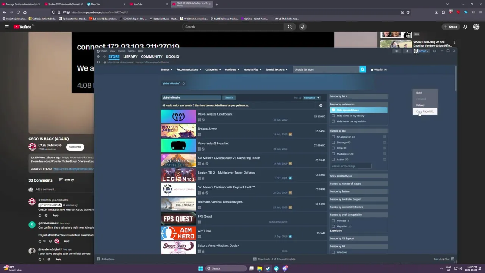Open the Hardware dropdown
This screenshot has height=273, width=485.
232,69
